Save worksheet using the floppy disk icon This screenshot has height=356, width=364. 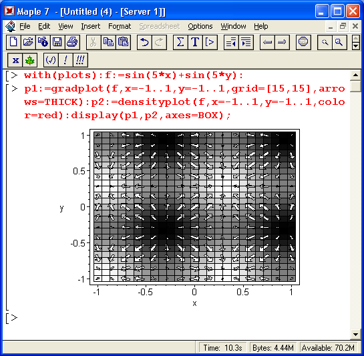click(57, 42)
